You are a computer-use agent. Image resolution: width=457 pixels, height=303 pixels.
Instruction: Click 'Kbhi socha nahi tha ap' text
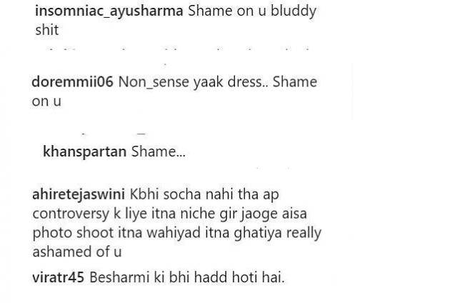204,195
